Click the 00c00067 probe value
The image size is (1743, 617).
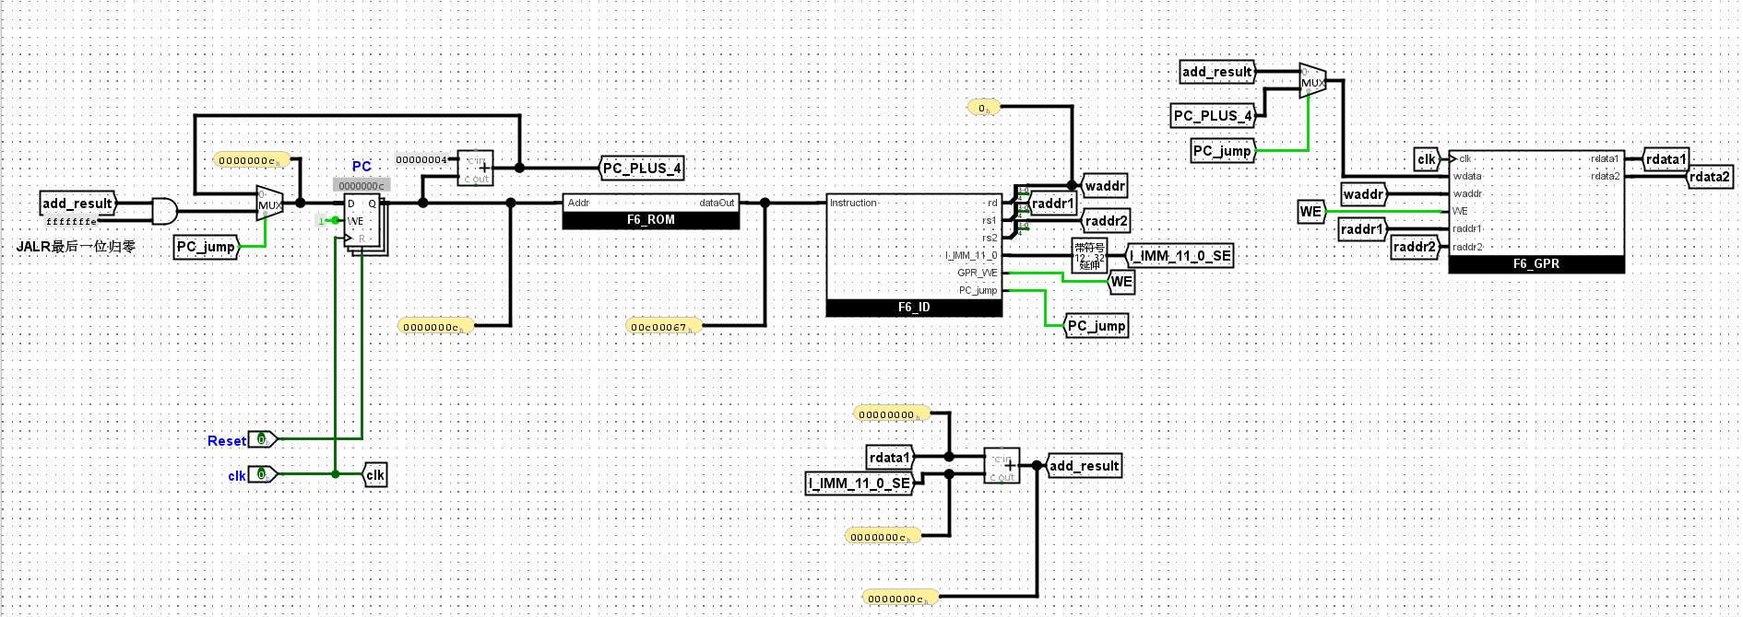(661, 327)
